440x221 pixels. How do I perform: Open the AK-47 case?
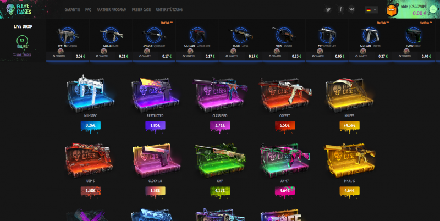(284, 161)
